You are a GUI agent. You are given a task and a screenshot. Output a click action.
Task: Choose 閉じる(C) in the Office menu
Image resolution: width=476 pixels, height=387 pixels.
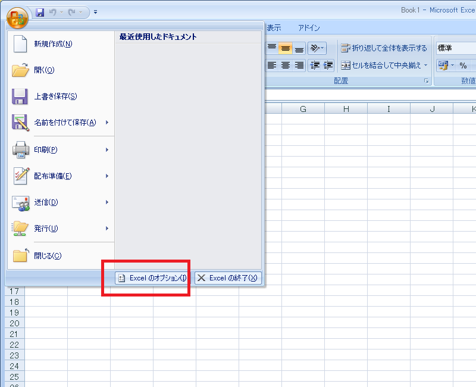(61, 256)
